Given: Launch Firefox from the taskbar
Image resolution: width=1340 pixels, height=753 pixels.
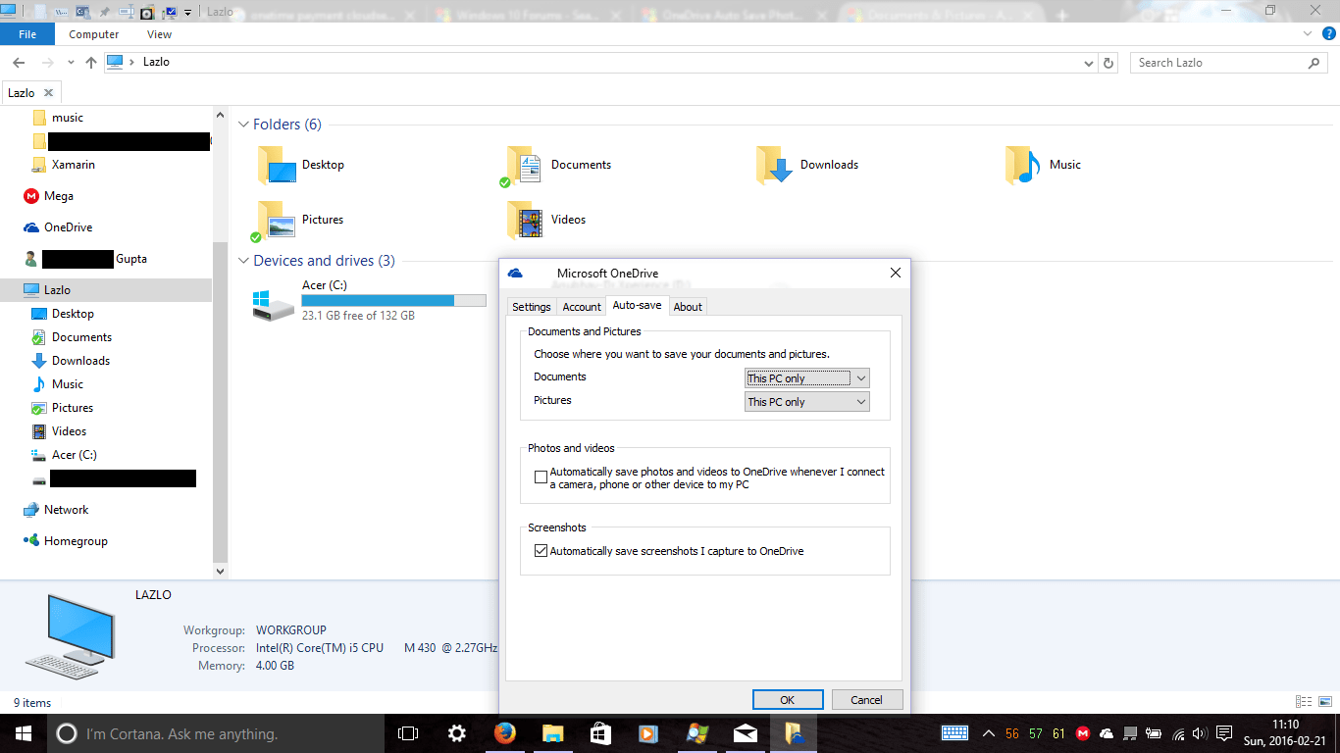Looking at the screenshot, I should (x=504, y=733).
